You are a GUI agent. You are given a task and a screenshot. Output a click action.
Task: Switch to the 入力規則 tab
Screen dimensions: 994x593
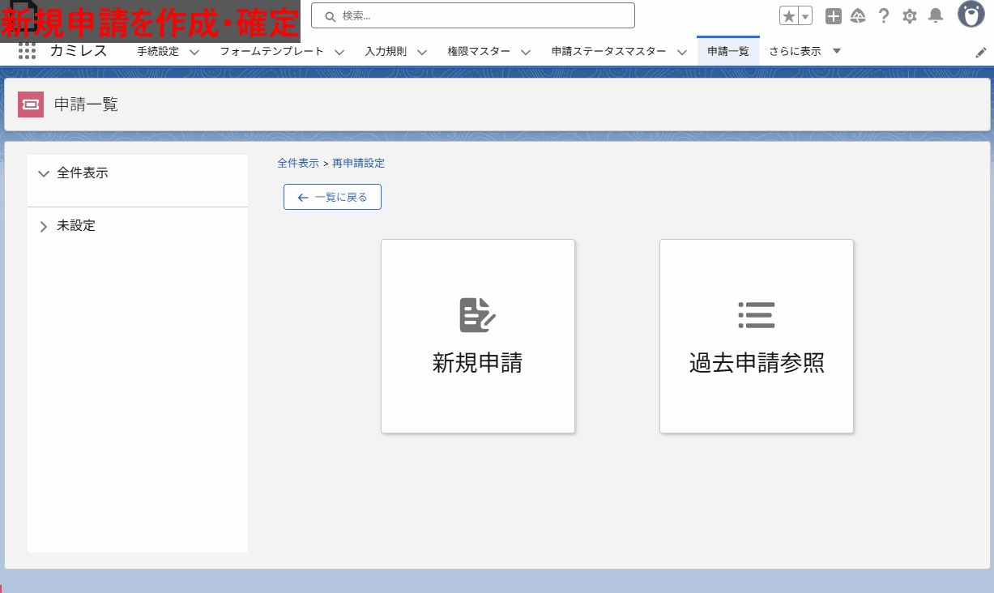[x=386, y=51]
